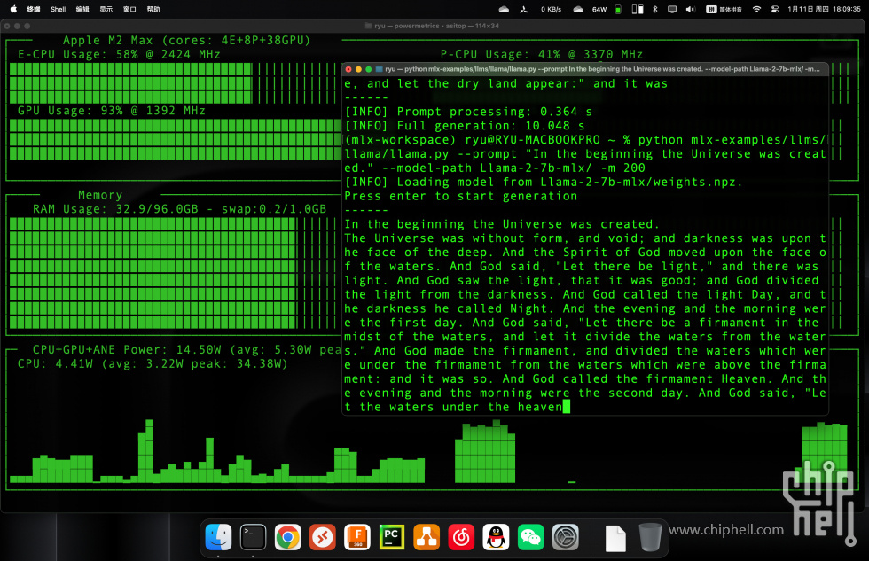Click 'In the beginning the Universe was created.' output line
This screenshot has height=561, width=869.
[502, 224]
